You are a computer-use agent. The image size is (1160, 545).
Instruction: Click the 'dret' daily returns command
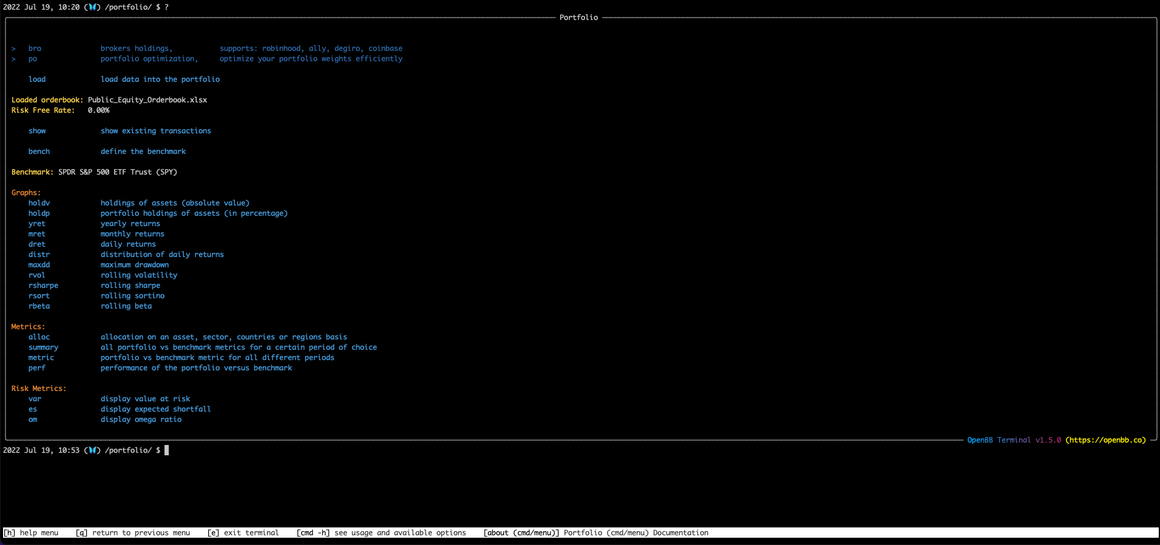tap(37, 244)
